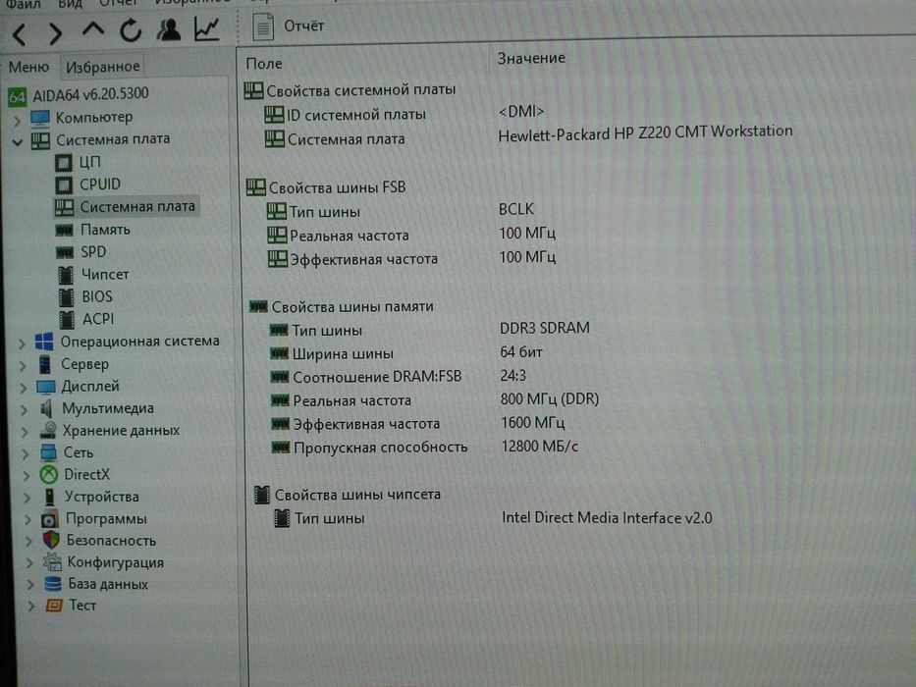Expand the DirectX tree node
This screenshot has width=916, height=687.
pos(27,476)
